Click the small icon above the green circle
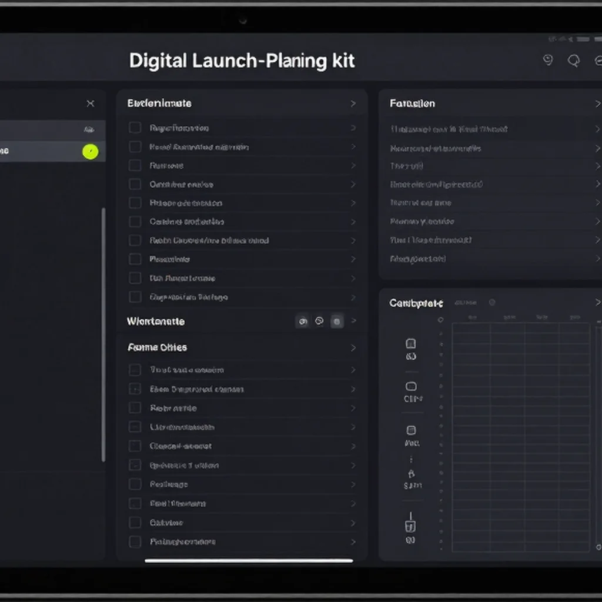 (89, 130)
